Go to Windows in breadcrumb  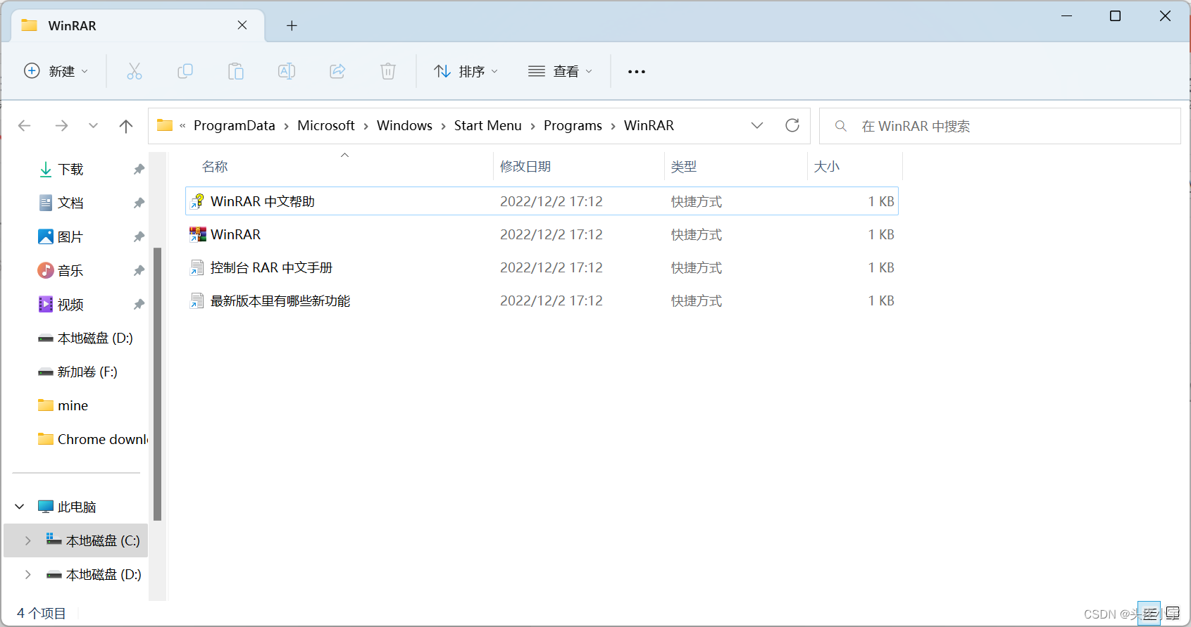coord(404,125)
